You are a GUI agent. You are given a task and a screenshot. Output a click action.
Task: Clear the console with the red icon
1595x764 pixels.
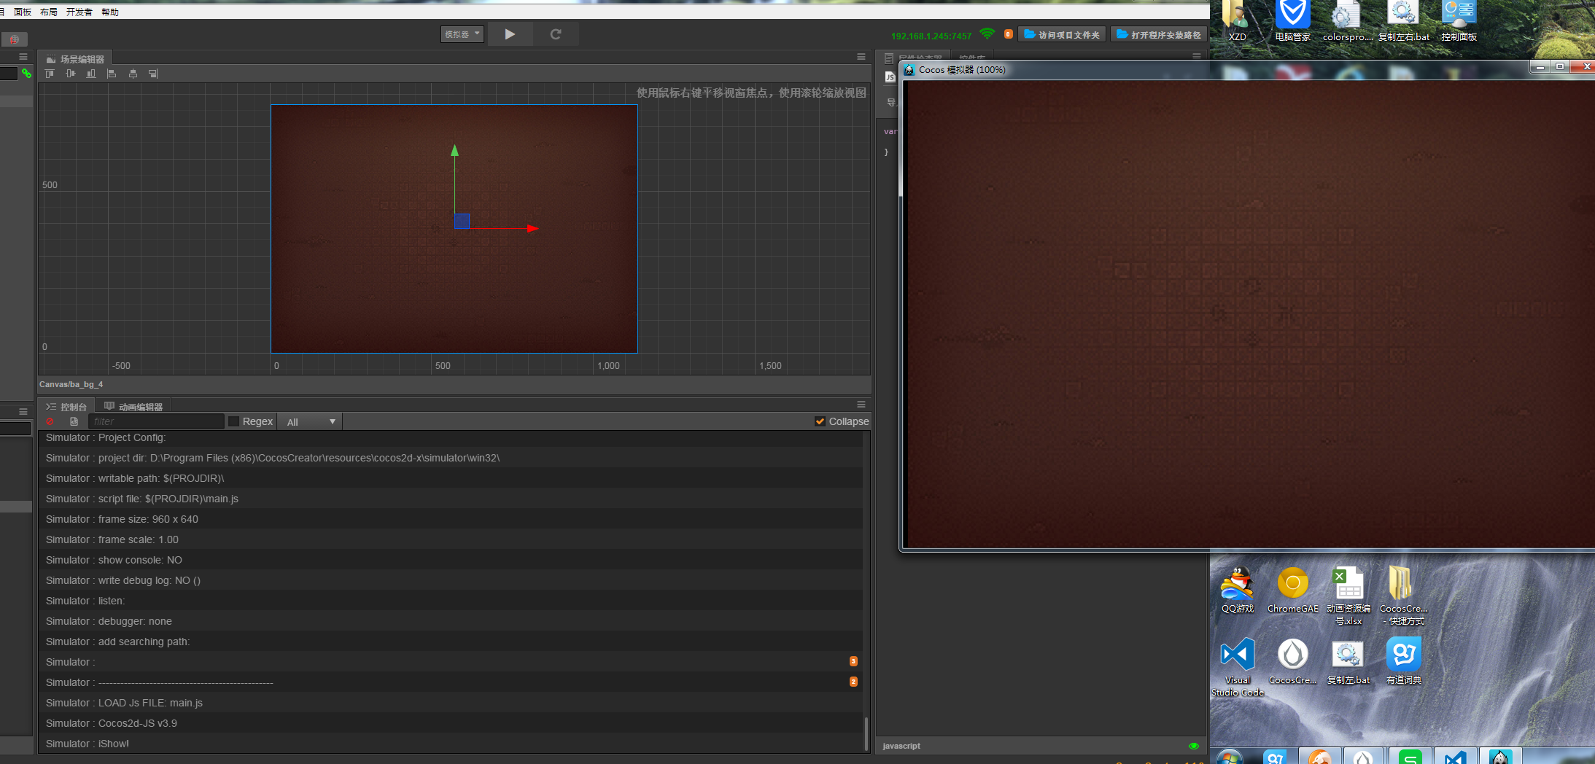click(x=50, y=421)
